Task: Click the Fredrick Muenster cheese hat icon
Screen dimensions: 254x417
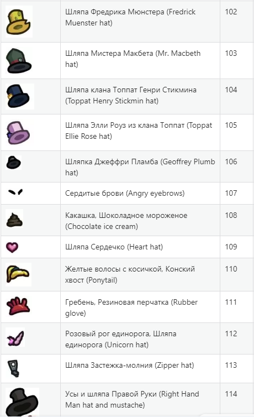Action: pos(19,22)
